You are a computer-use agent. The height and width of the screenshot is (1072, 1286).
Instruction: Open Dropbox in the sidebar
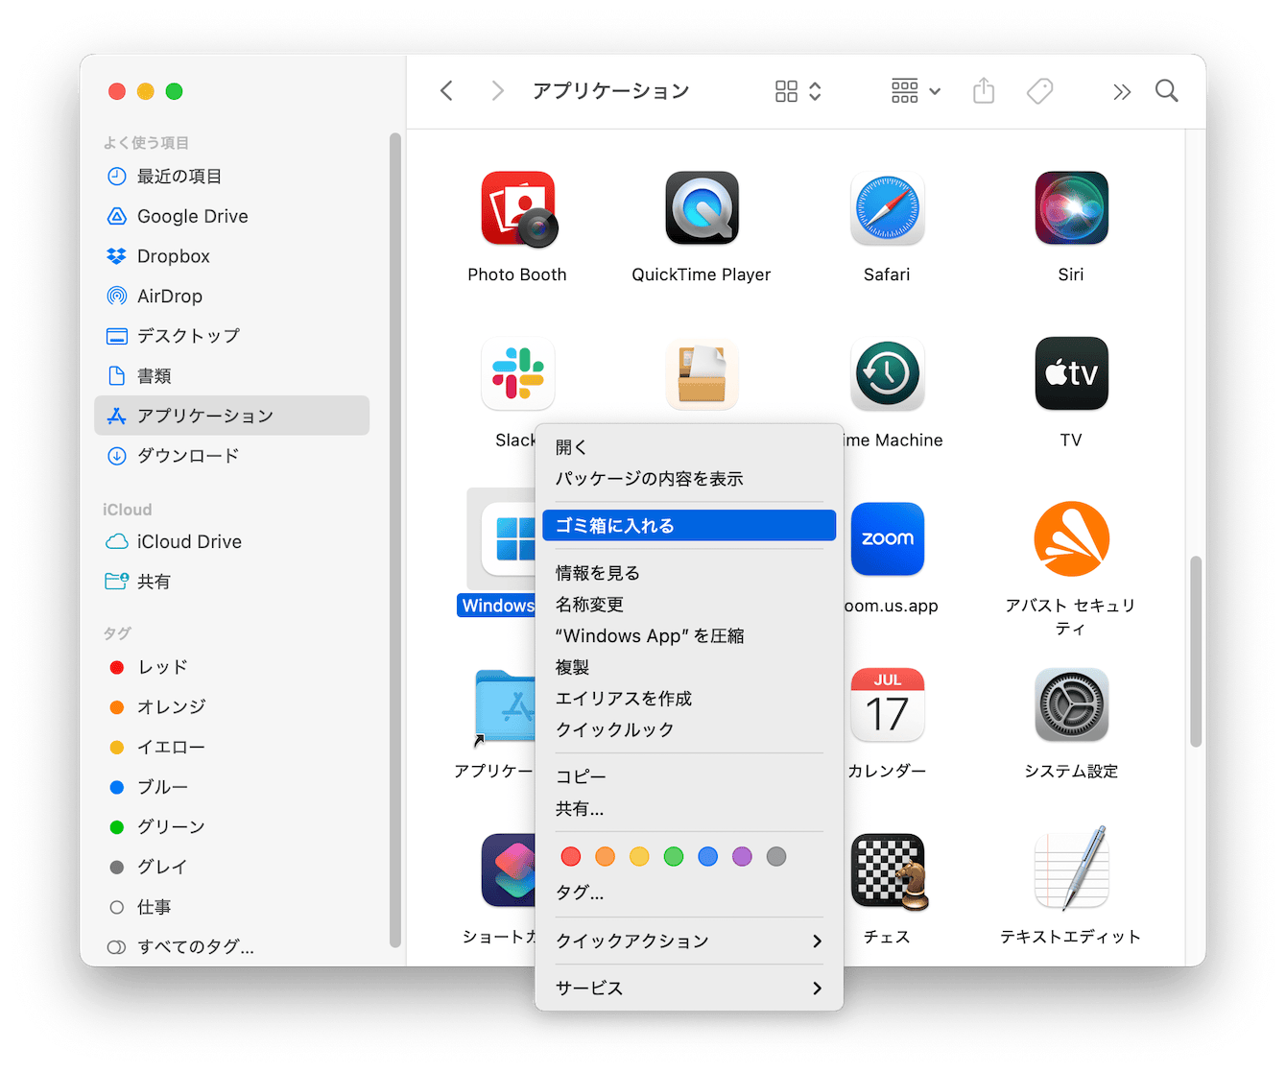(231, 256)
